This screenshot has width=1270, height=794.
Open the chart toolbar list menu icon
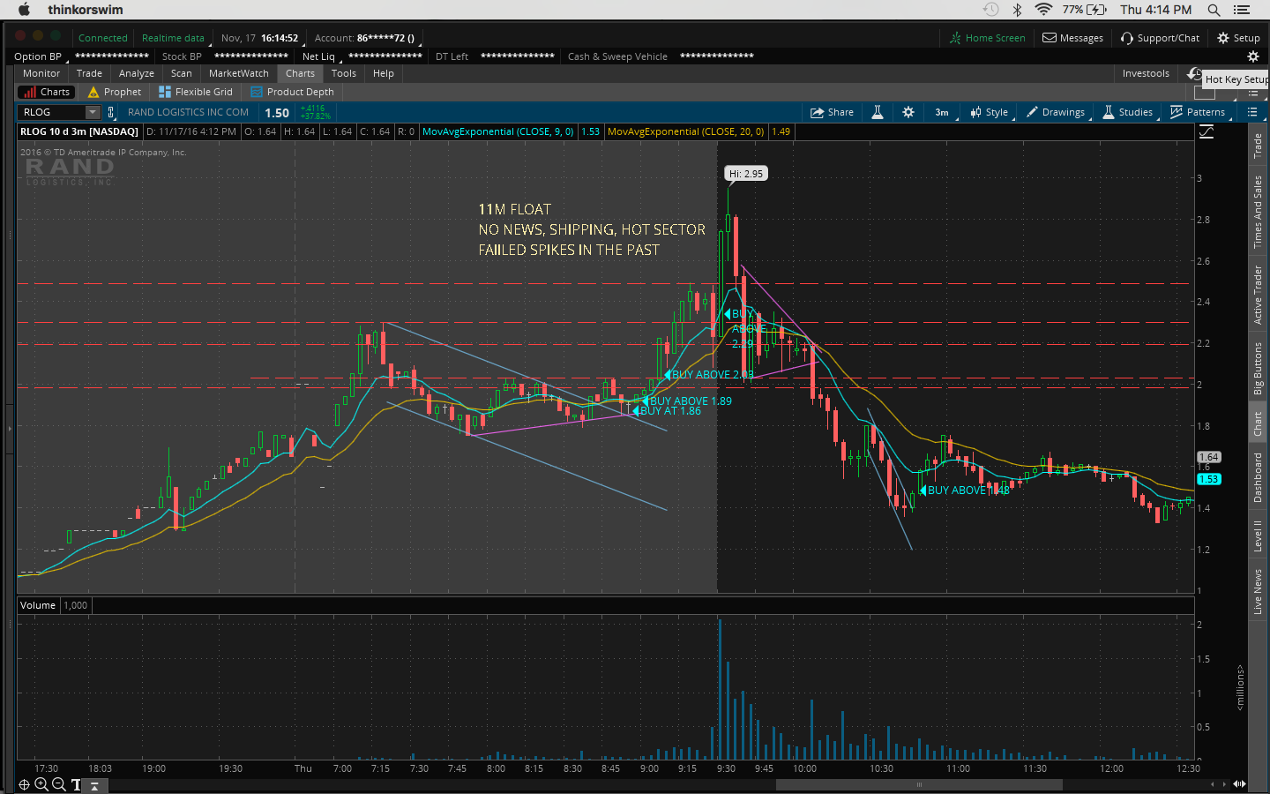coord(1252,112)
